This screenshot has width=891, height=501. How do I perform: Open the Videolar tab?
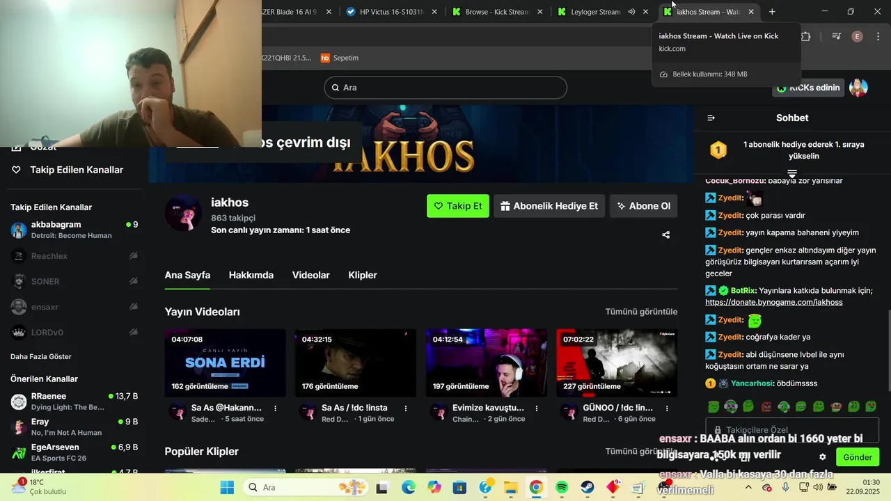[x=311, y=275]
